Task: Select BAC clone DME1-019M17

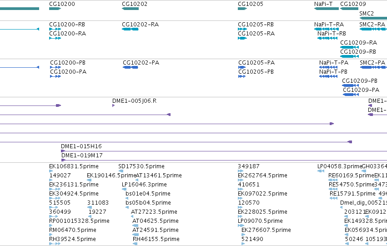Action: pyautogui.click(x=224, y=160)
